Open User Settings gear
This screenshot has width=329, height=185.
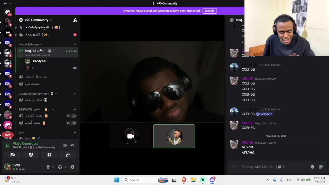pyautogui.click(x=72, y=167)
